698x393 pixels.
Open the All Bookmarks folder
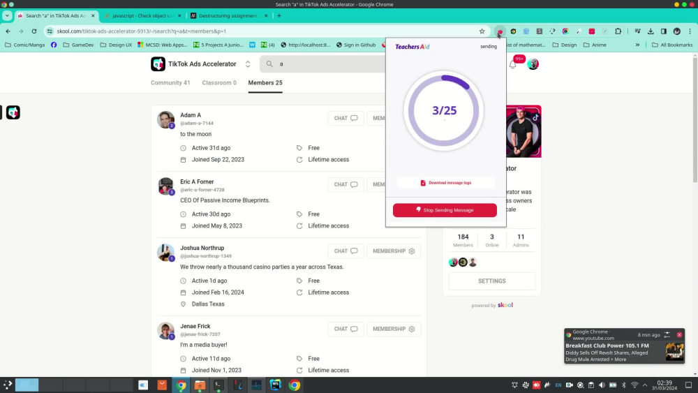pos(672,45)
